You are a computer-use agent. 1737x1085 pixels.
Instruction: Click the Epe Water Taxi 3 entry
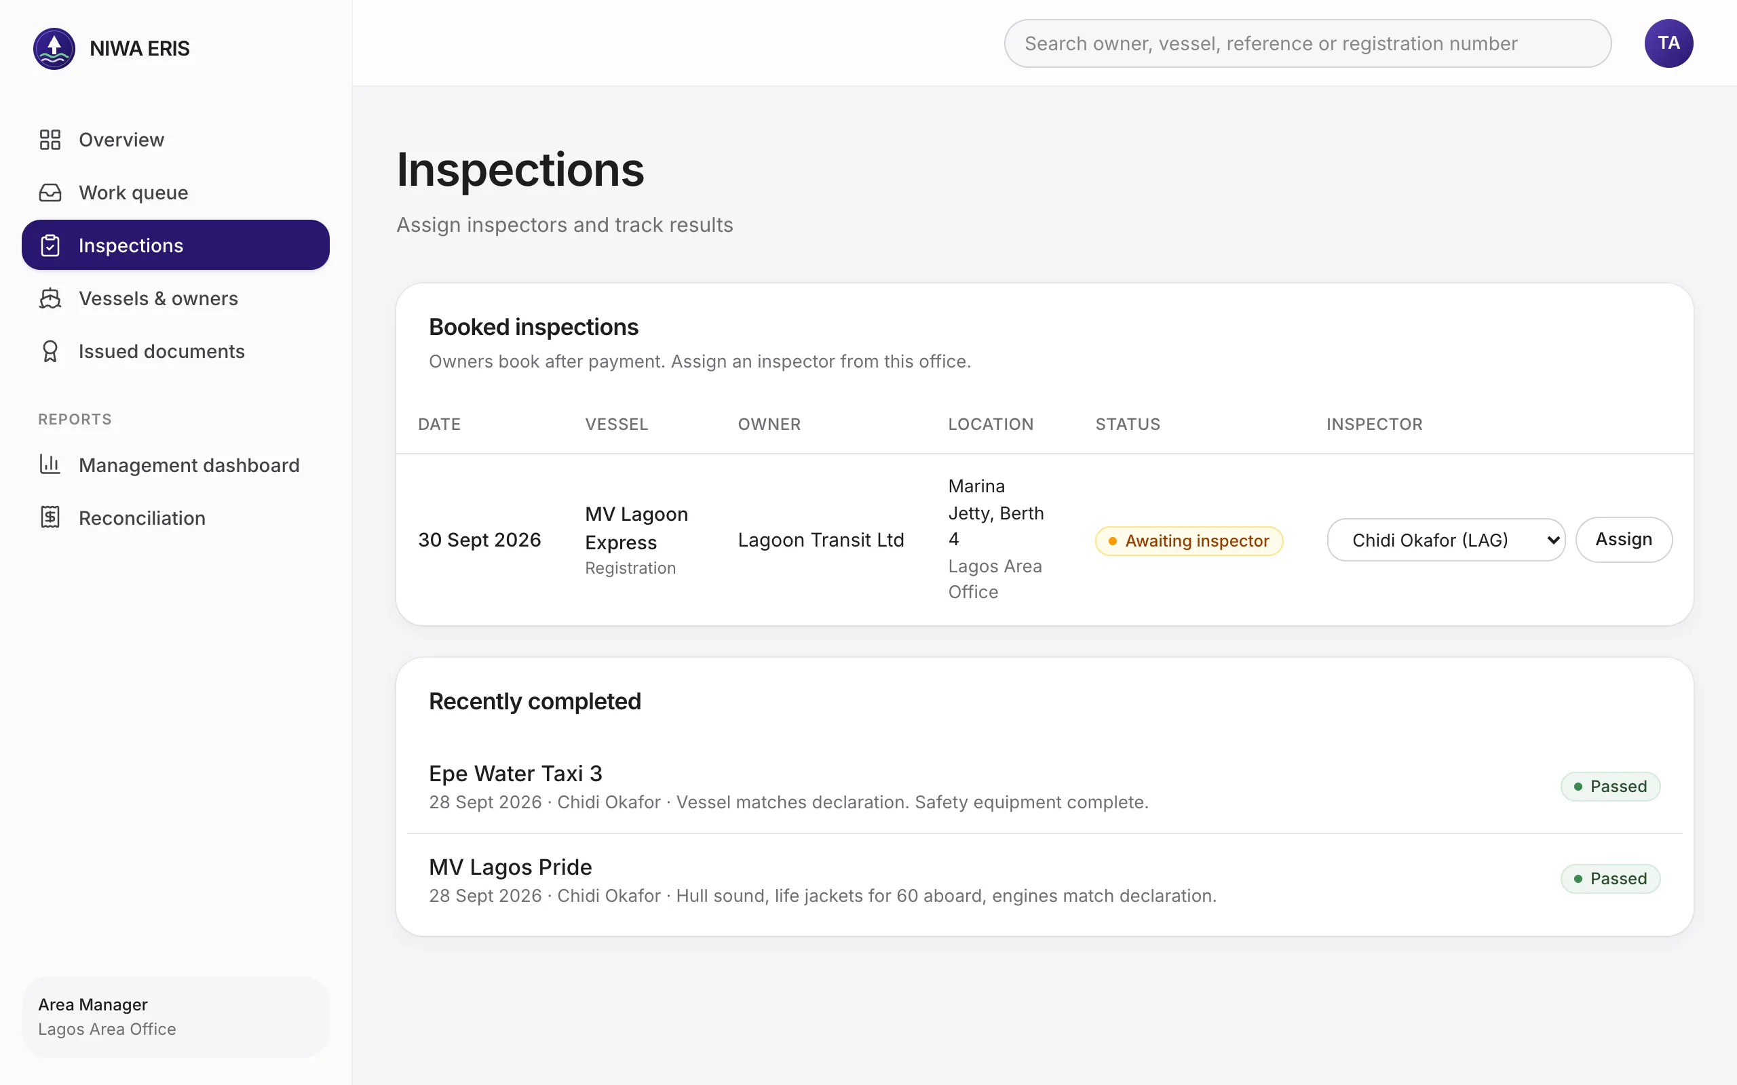click(x=1044, y=787)
